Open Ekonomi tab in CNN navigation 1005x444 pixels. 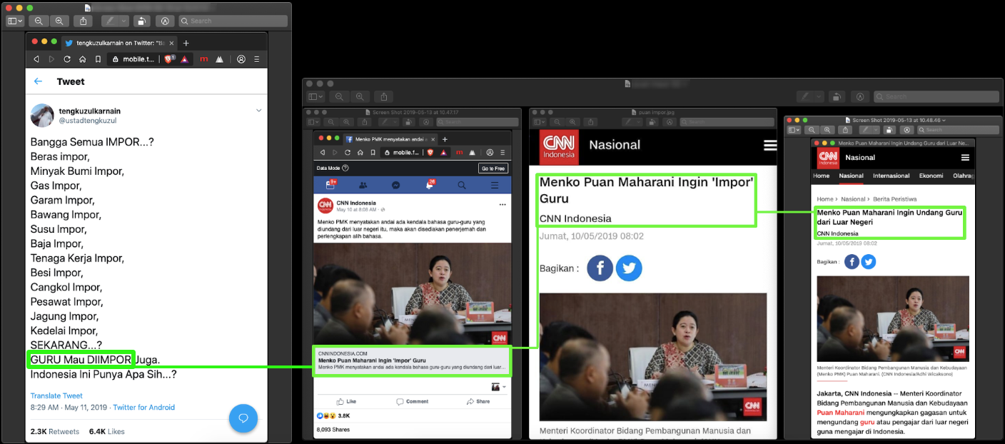931,176
